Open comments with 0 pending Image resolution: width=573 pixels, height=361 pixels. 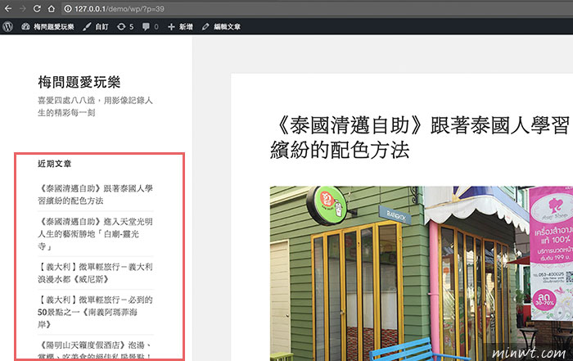(150, 26)
